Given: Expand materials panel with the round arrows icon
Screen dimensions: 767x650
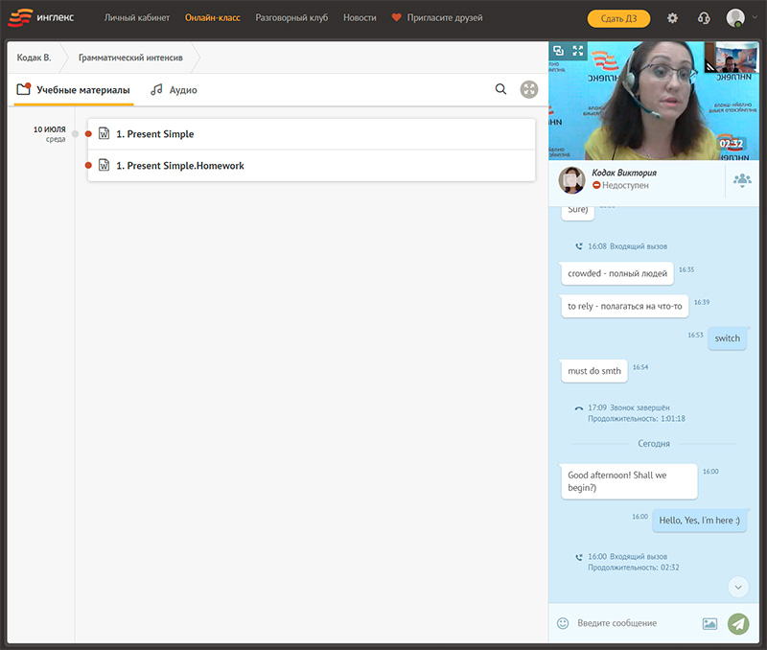Looking at the screenshot, I should [529, 89].
